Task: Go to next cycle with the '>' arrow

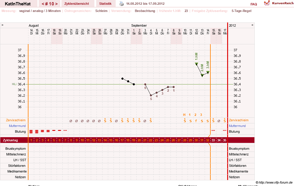Action: pyautogui.click(x=56, y=4)
